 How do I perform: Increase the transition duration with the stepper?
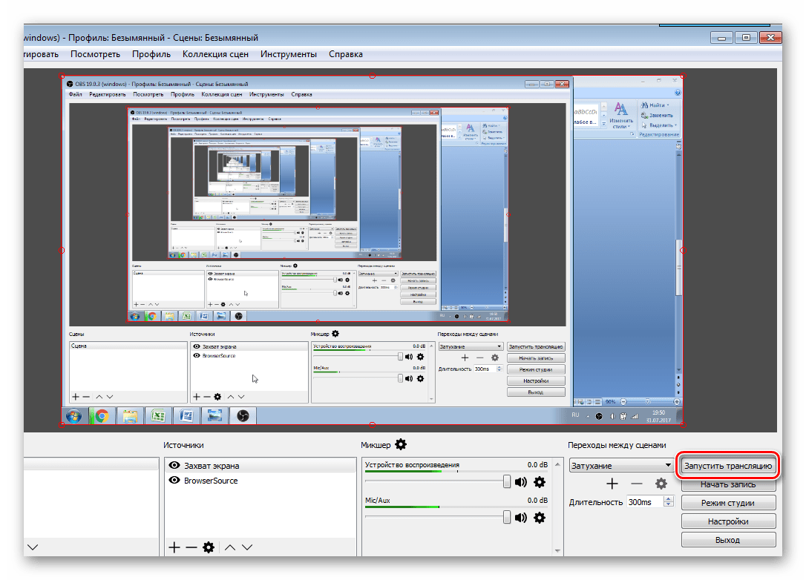(669, 499)
